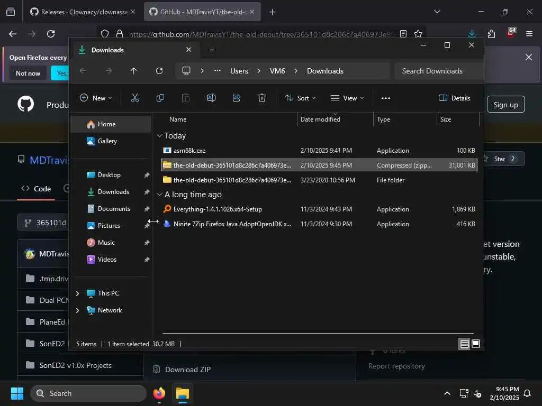Add a new Explorer tab
Viewport: 542px width, 406px height.
click(212, 50)
